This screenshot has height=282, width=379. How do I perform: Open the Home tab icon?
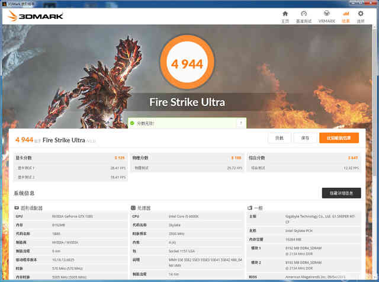click(285, 14)
